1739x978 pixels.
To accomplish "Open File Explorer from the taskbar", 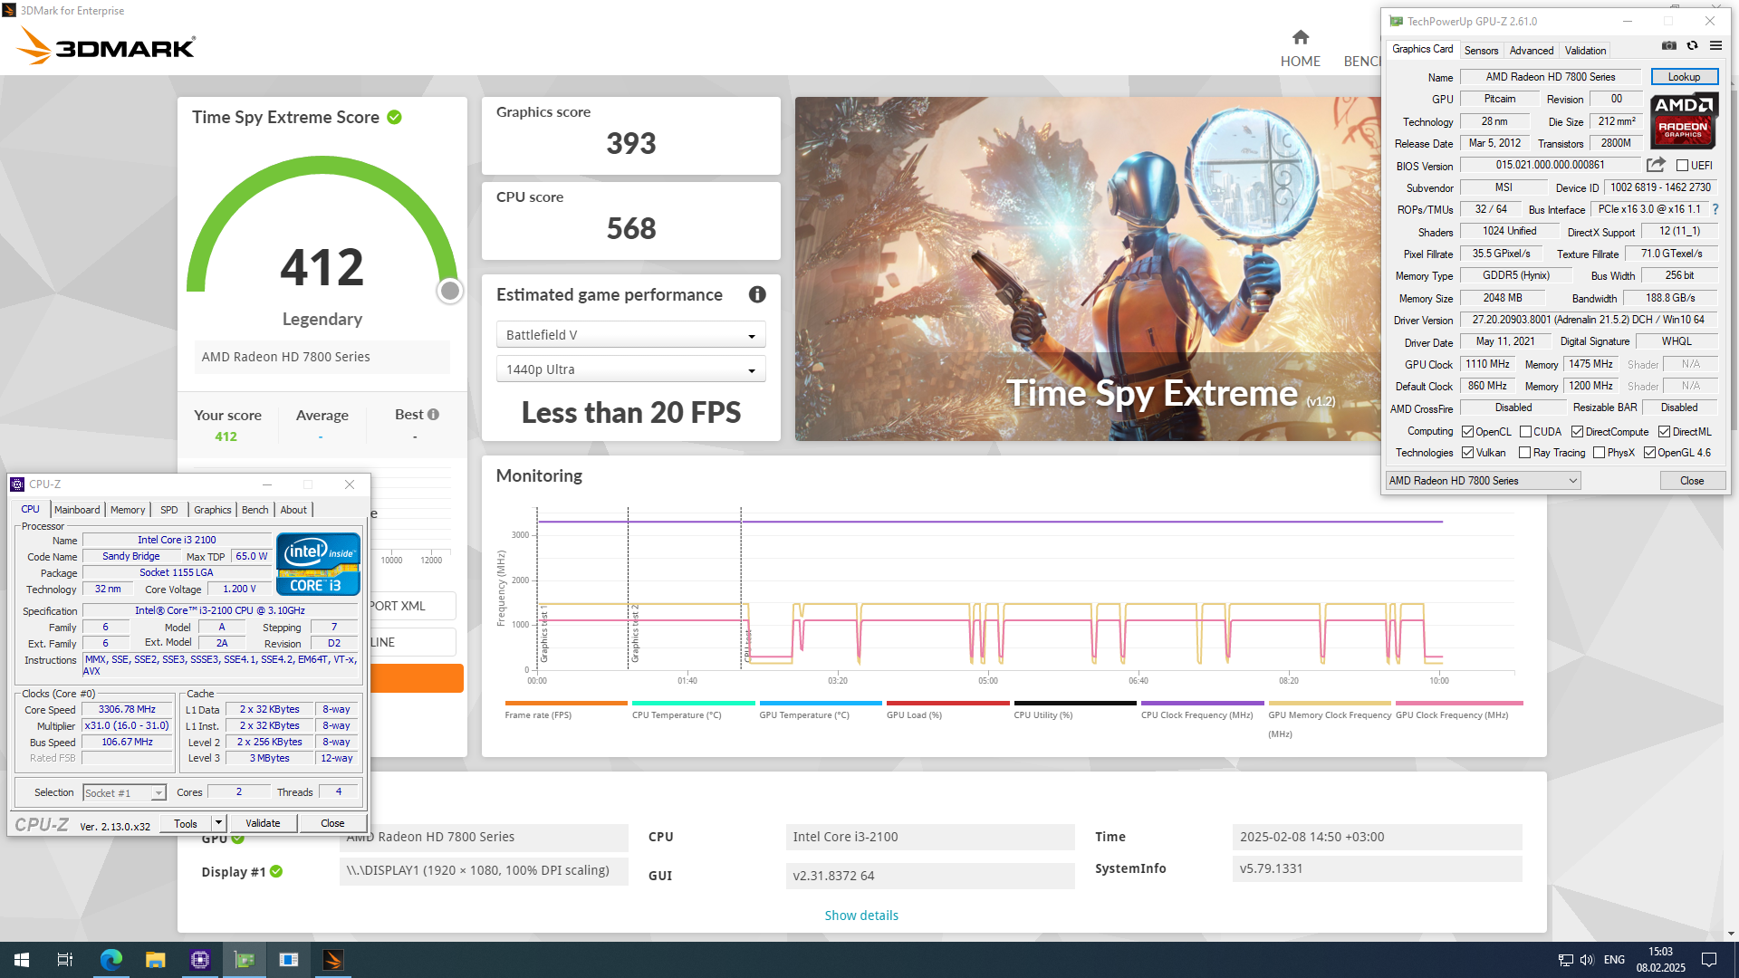I will [156, 960].
